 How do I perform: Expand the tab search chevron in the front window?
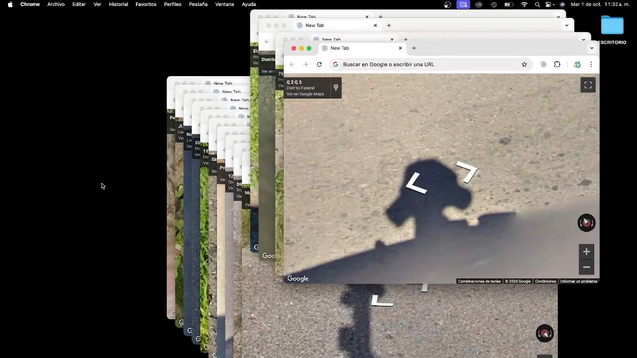point(591,48)
